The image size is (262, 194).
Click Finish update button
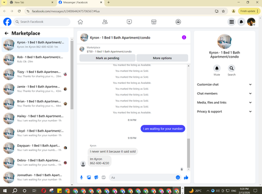pos(249,11)
